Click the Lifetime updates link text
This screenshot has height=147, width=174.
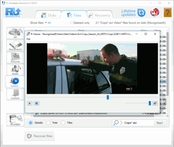128,13
